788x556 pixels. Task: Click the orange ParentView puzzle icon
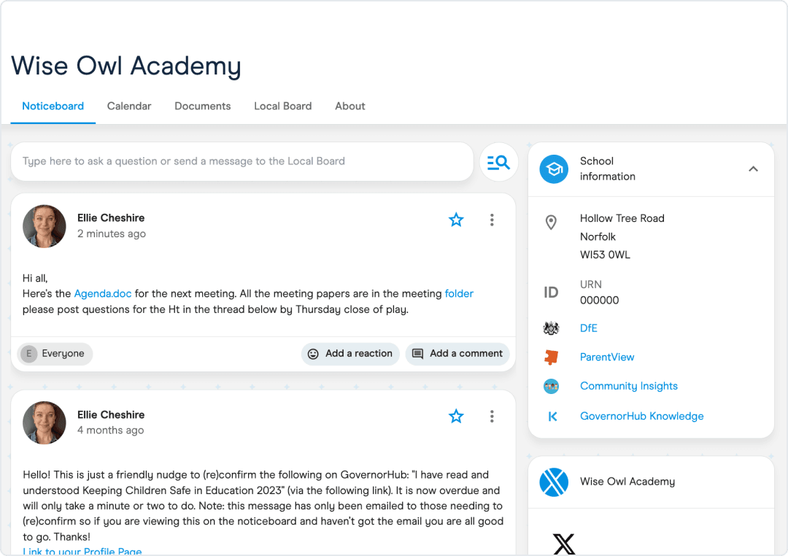[552, 357]
